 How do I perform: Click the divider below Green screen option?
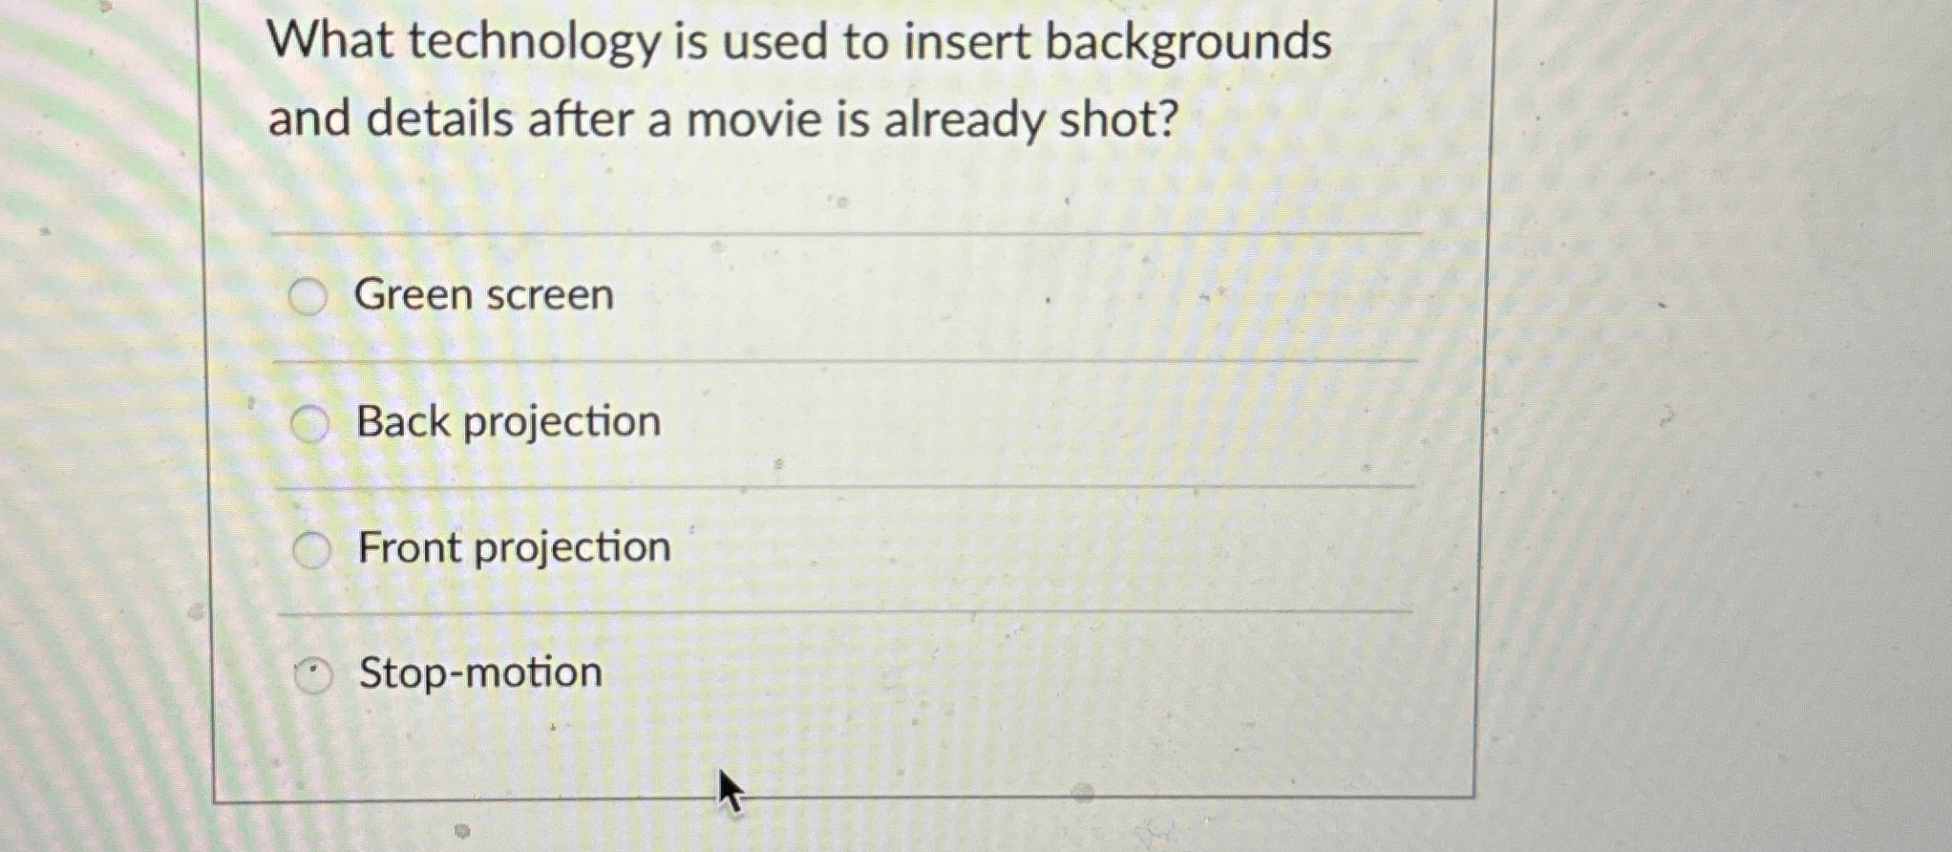tap(840, 361)
